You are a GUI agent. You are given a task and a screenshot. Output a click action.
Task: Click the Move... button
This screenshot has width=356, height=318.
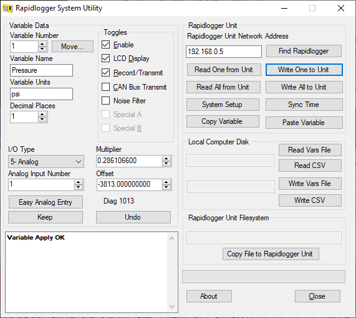click(x=72, y=47)
